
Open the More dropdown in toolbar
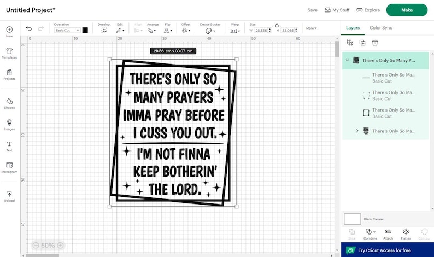(312, 28)
